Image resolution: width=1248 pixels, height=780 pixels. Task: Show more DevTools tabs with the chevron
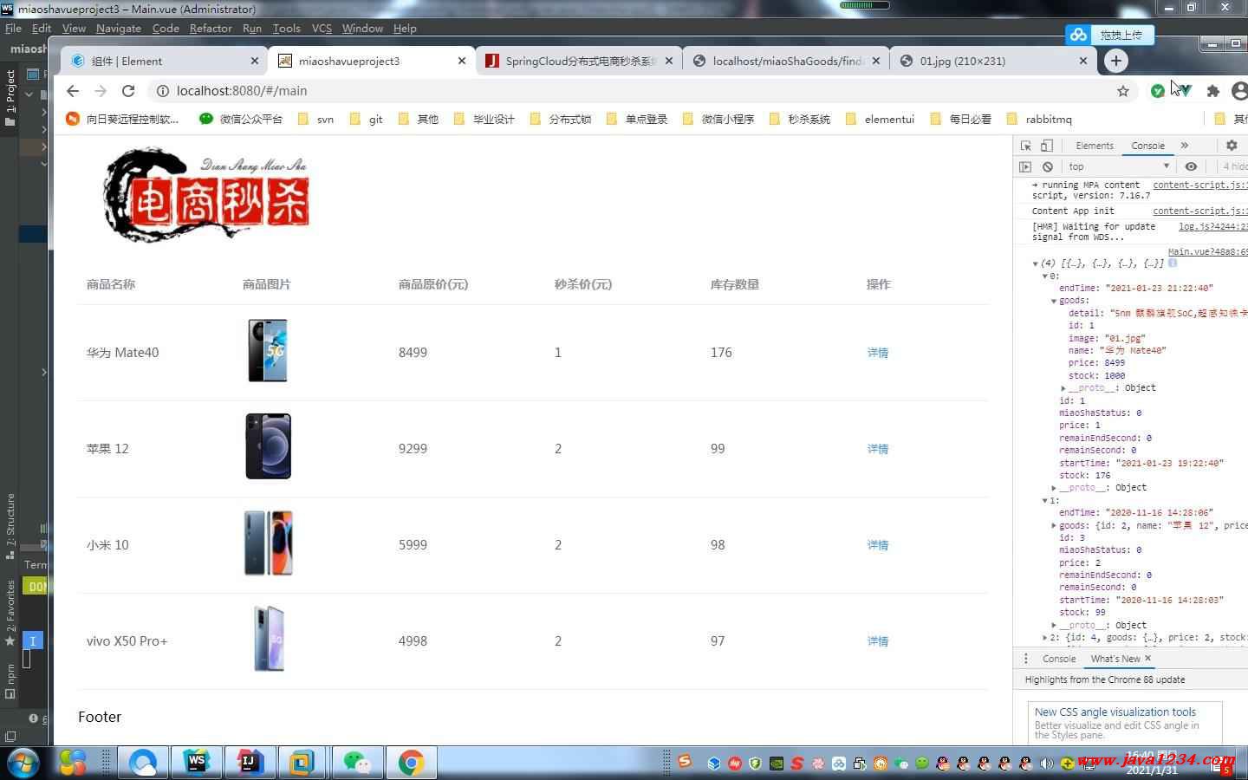coord(1185,146)
